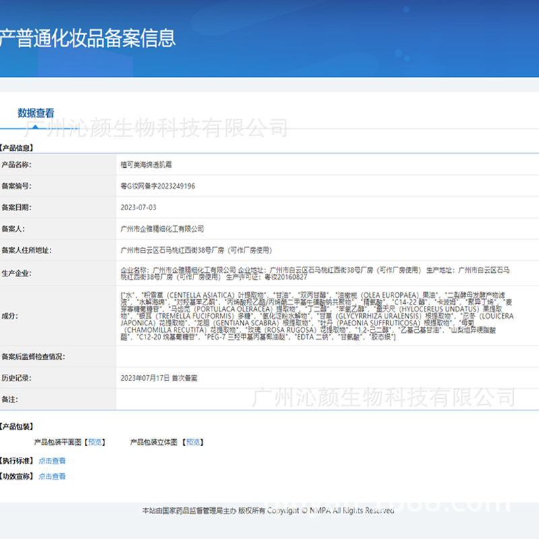Screen dimensions: 539x539
Task: Click the footer NMPA copyright text
Action: coord(268,511)
